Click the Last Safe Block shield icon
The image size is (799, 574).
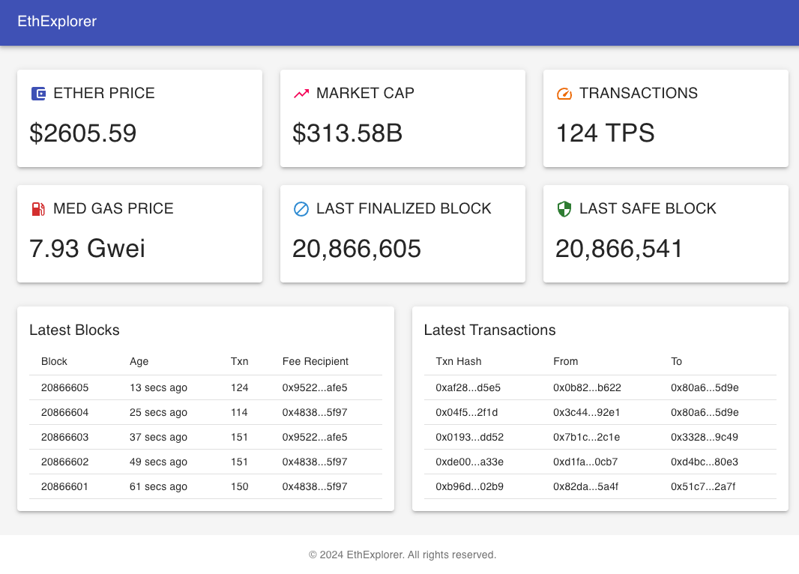click(563, 209)
